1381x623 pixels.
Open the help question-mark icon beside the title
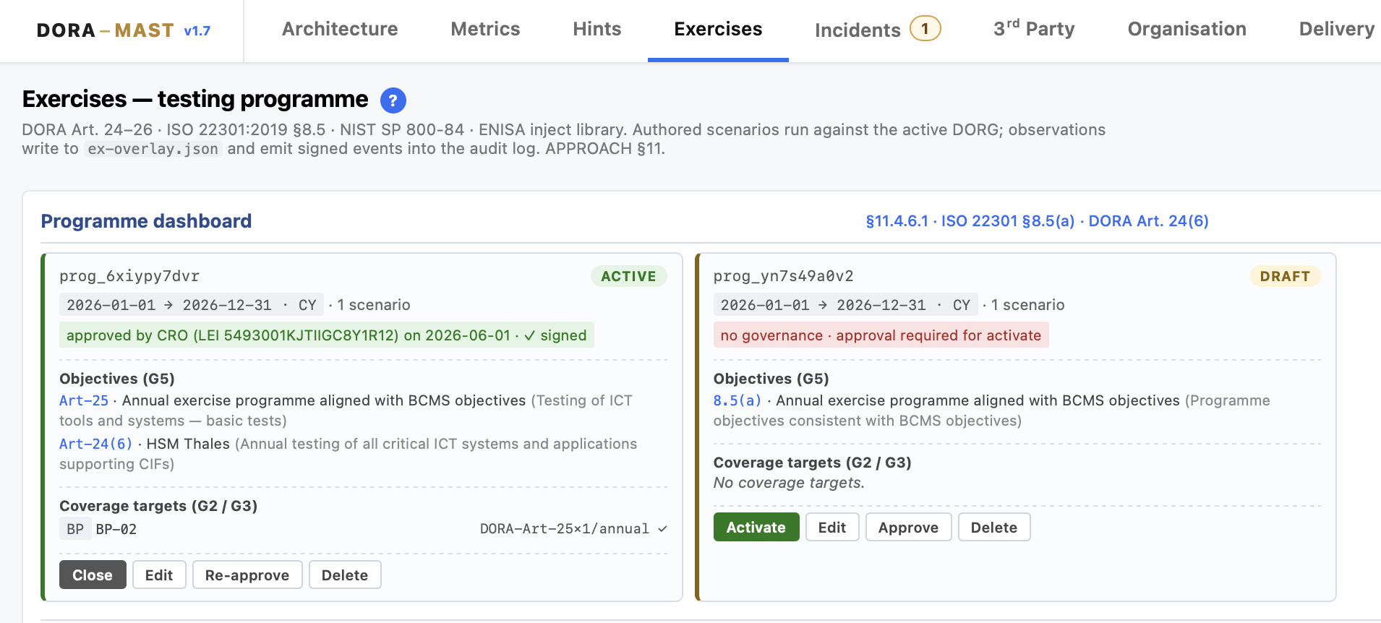pos(393,100)
